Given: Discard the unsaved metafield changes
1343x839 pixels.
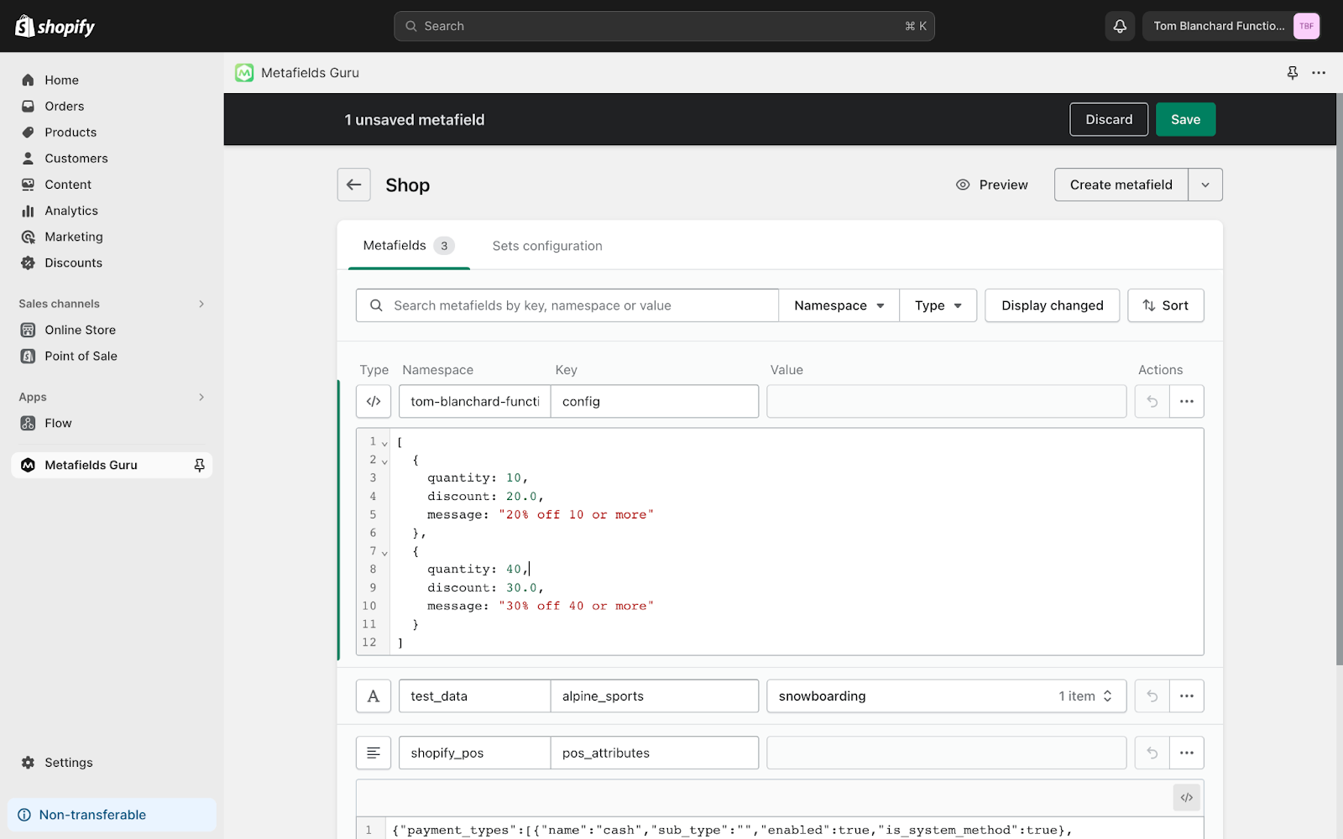Looking at the screenshot, I should coord(1109,119).
